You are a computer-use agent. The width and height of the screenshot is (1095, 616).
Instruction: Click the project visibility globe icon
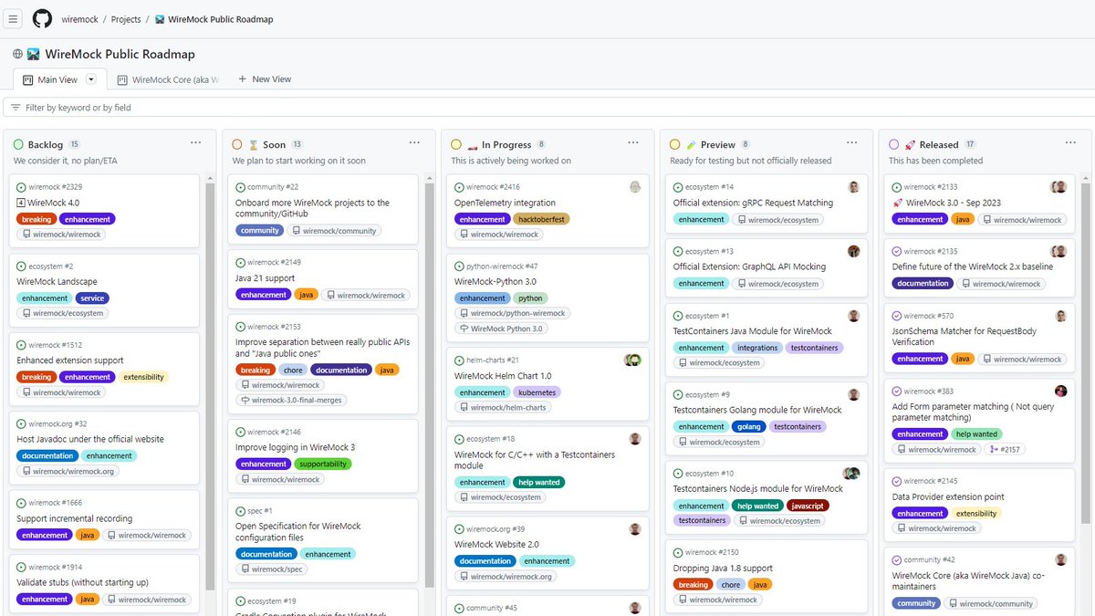[x=17, y=54]
